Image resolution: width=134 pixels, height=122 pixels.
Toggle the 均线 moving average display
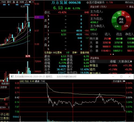pyautogui.click(x=4, y=2)
